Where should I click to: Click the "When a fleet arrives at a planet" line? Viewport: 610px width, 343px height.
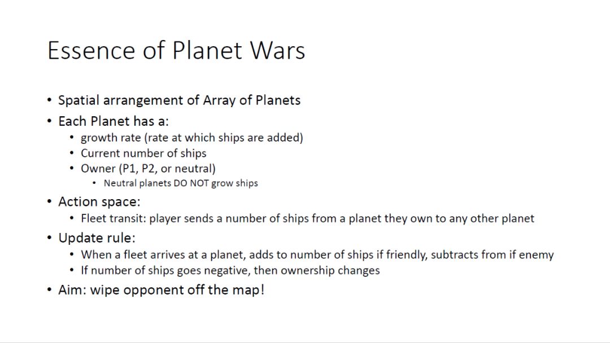[317, 254]
